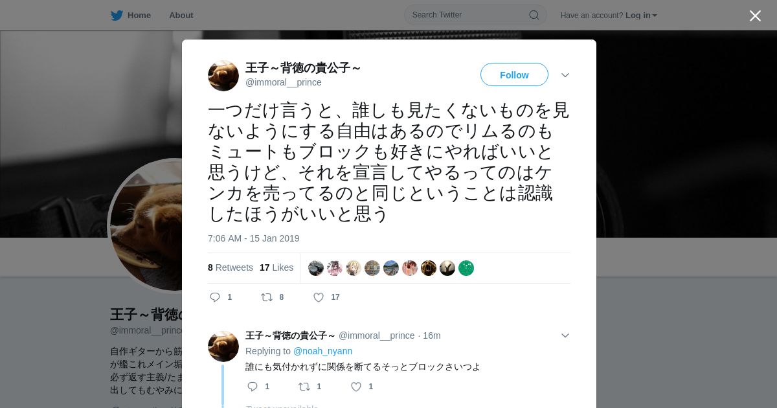Like the main tweet with 17 likes
Screen dimensions: 777x408
pyautogui.click(x=319, y=297)
